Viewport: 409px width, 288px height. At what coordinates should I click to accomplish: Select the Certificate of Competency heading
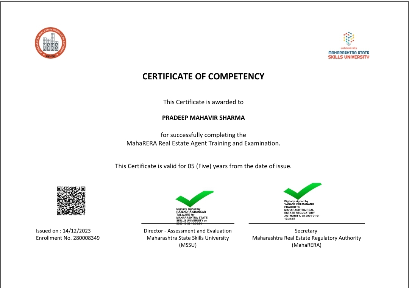[203, 76]
